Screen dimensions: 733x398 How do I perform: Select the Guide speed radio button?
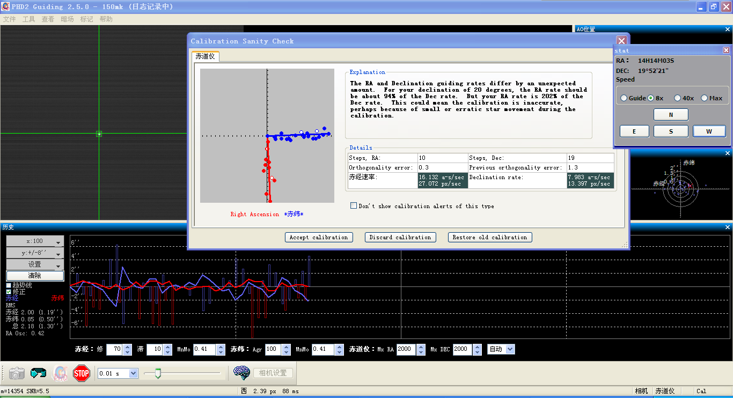pyautogui.click(x=624, y=98)
